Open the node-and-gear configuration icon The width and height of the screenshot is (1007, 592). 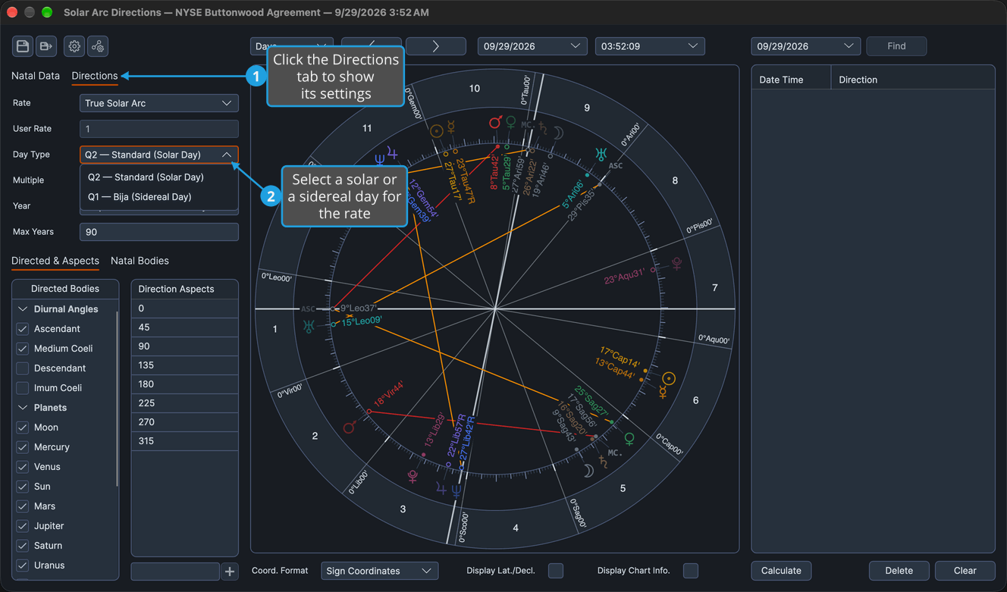pos(98,46)
